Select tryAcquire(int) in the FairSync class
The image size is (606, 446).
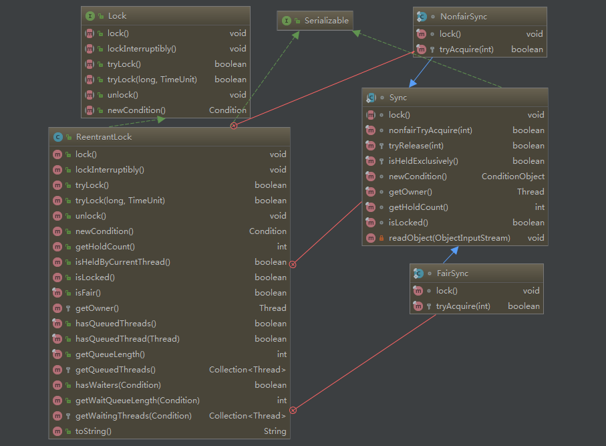[x=463, y=306]
